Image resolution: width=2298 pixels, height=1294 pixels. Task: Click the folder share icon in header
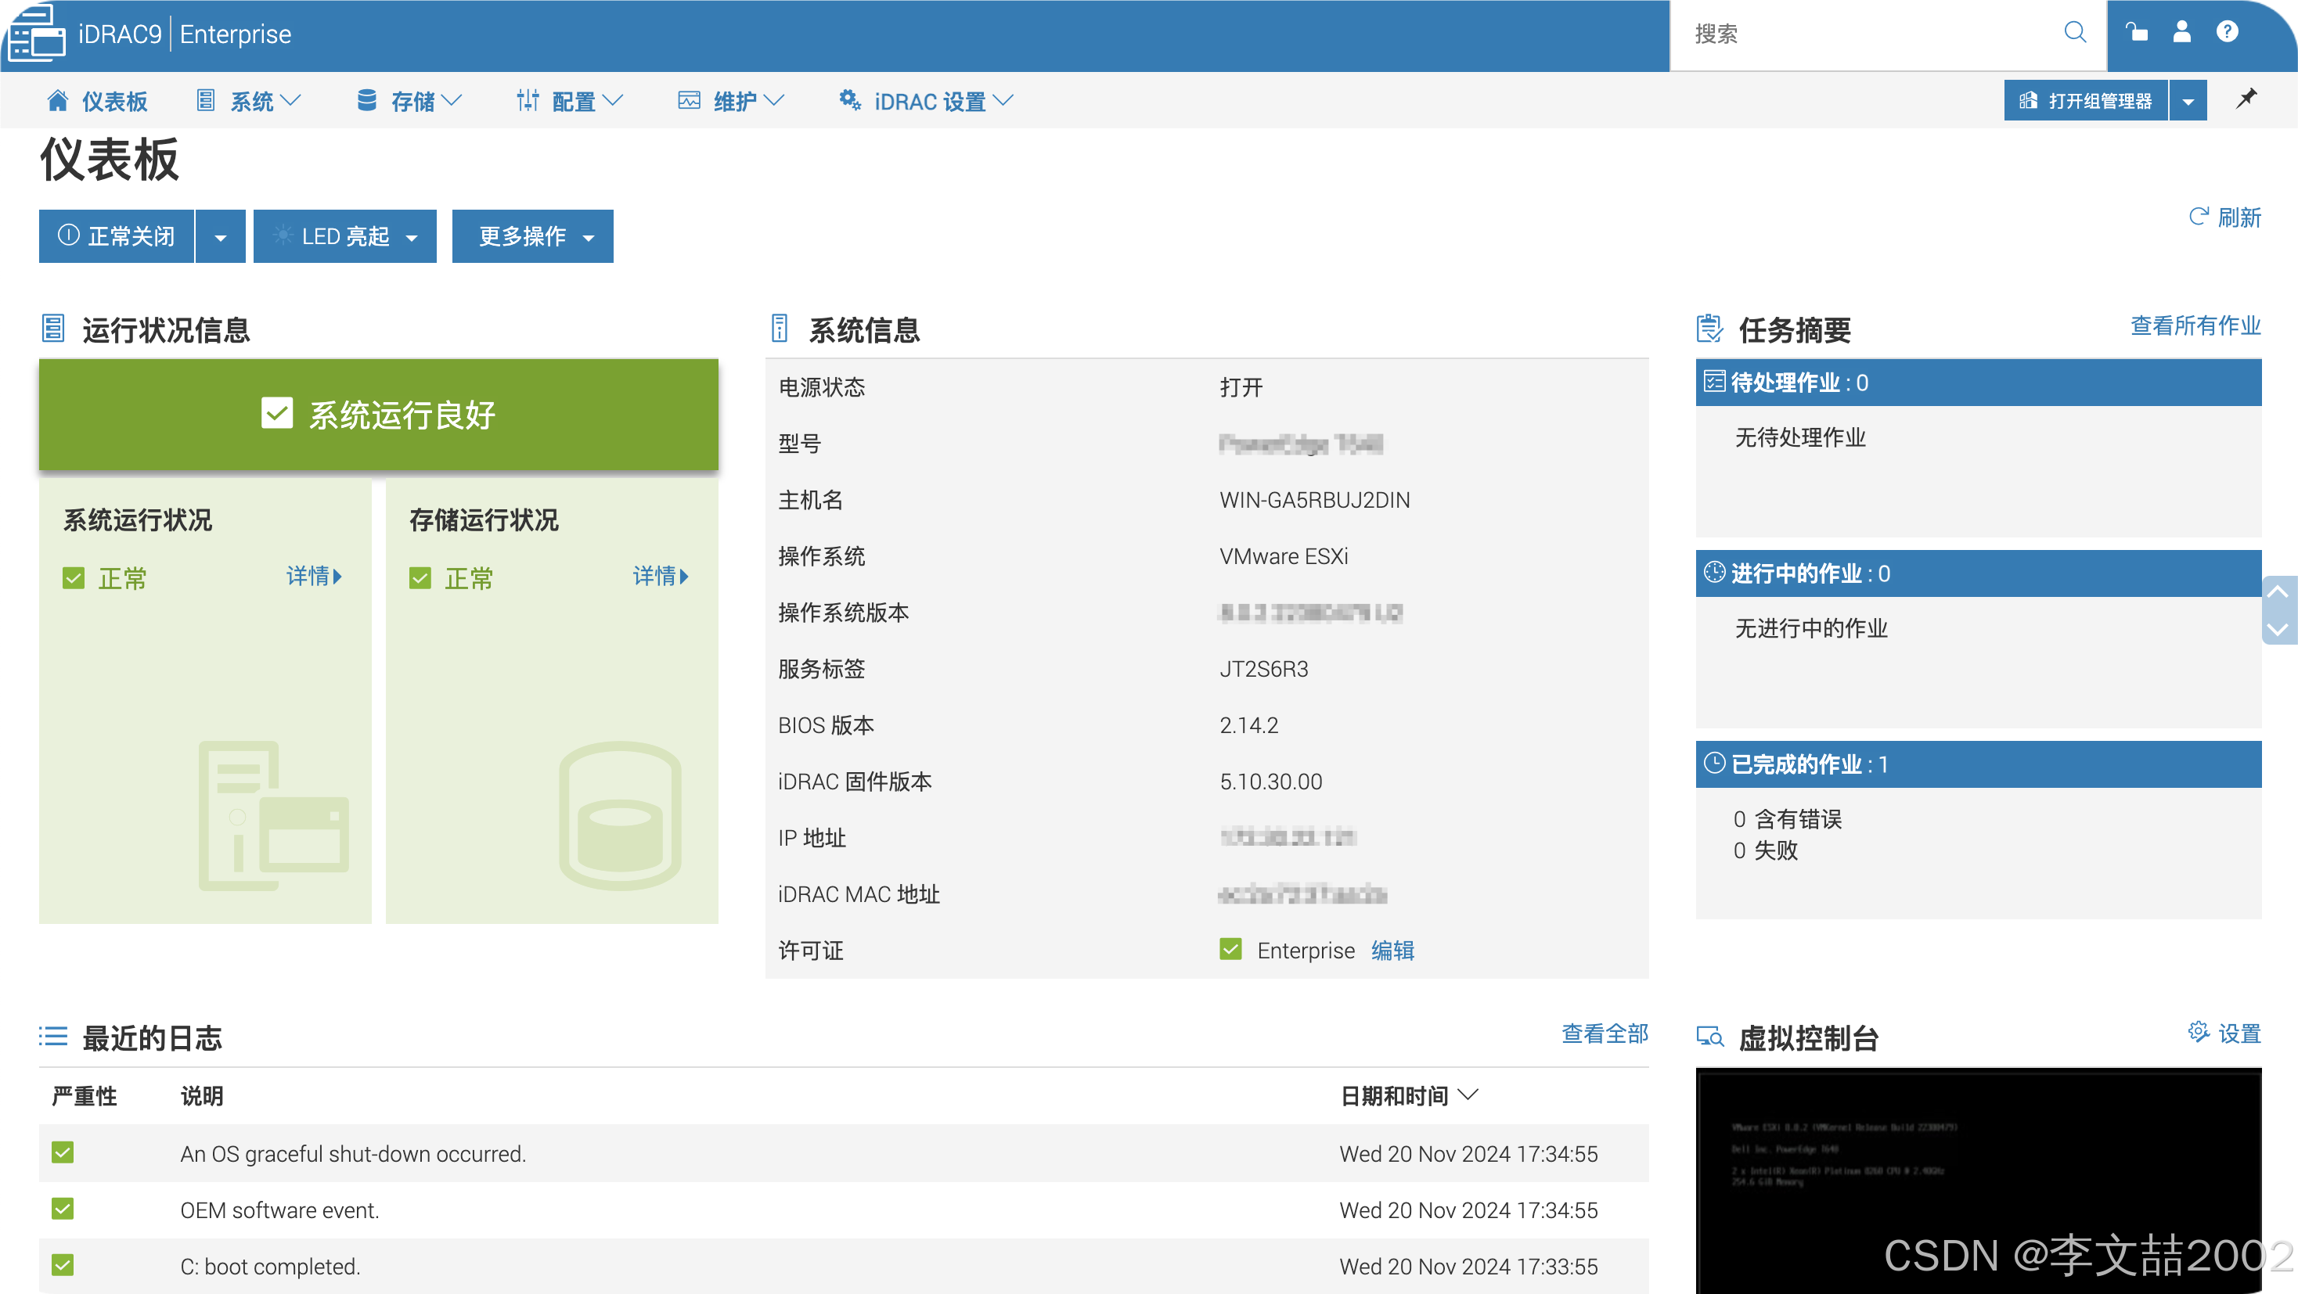2136,33
